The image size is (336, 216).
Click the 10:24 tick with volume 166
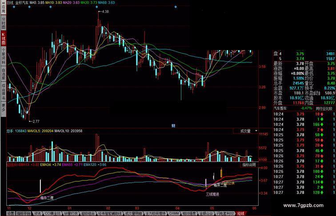pos(304,125)
